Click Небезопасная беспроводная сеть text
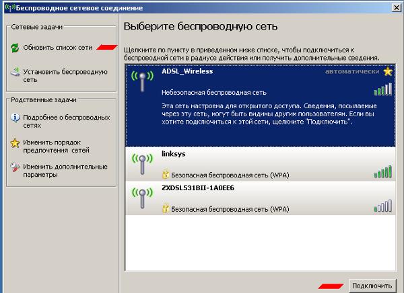The height and width of the screenshot is (293, 404). pos(214,93)
